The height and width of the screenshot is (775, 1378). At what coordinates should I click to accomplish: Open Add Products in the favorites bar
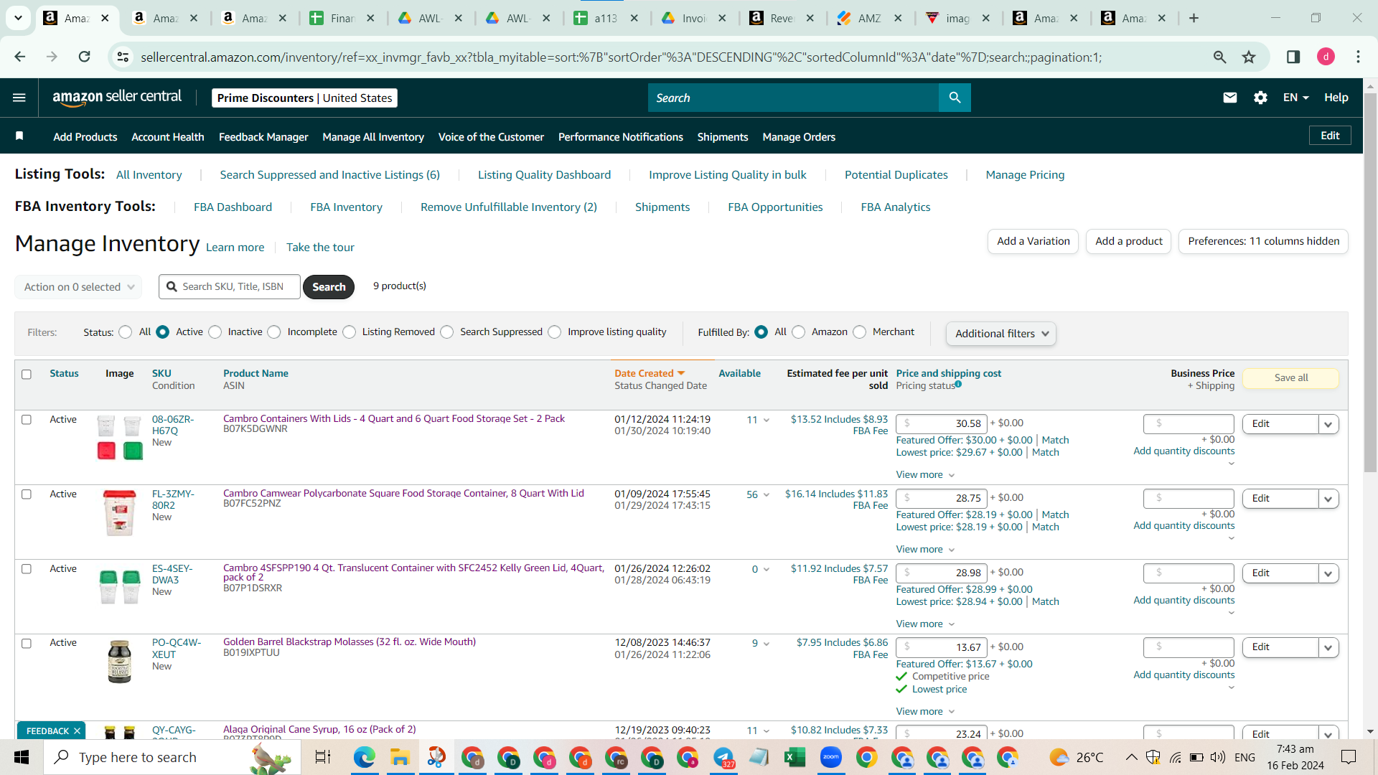85,137
